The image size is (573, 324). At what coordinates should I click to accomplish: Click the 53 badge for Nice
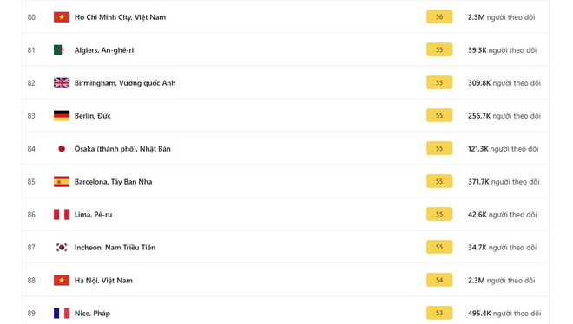tap(439, 313)
